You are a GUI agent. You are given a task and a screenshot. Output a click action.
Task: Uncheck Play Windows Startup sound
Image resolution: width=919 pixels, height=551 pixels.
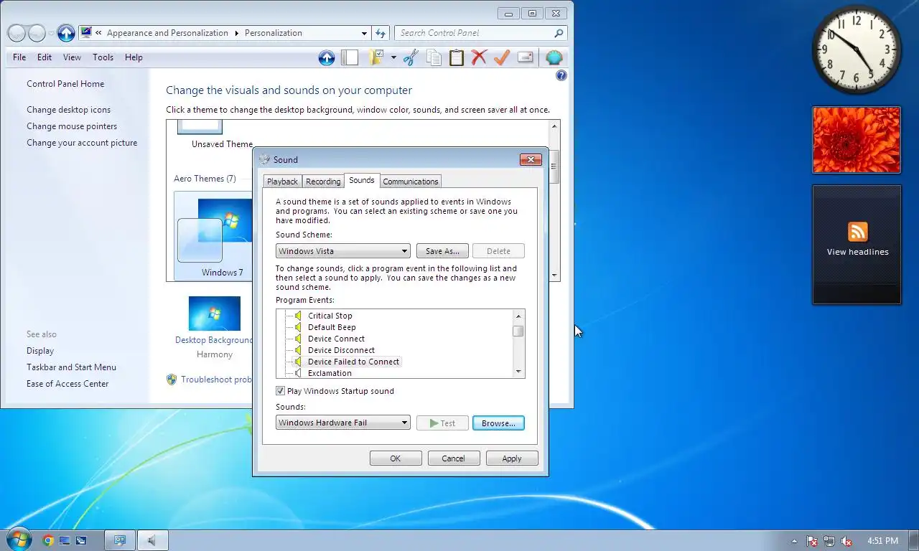click(x=280, y=391)
